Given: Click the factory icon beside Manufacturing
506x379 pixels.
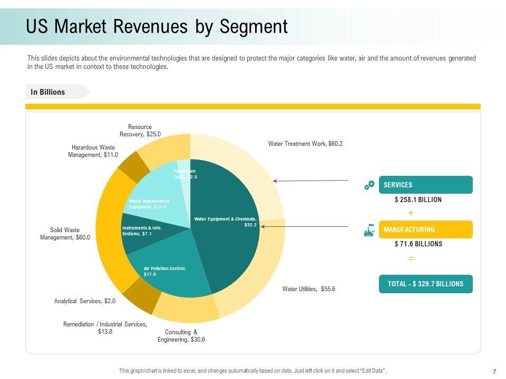Looking at the screenshot, I should (369, 230).
